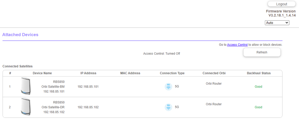Click the Orbi Satellite-BM device image
Screen dimensions: 299x122
point(26,86)
